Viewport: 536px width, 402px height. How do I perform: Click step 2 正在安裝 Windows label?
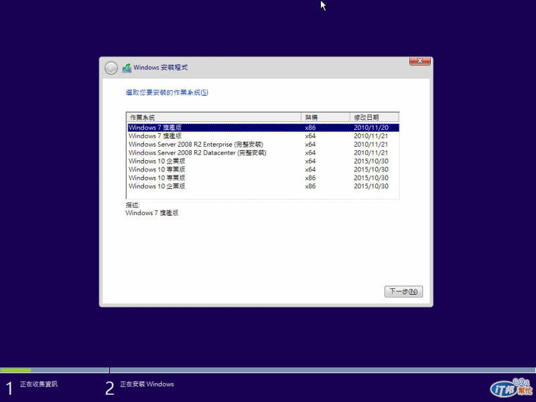pyautogui.click(x=147, y=384)
